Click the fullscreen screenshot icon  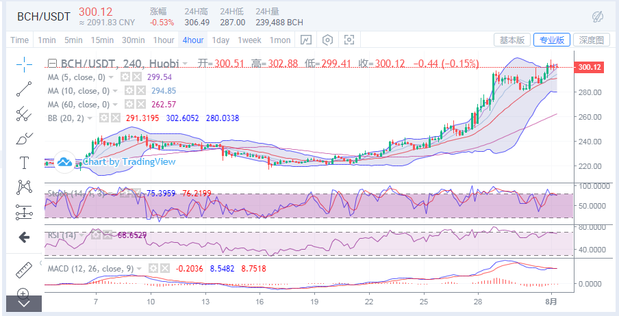tap(349, 40)
